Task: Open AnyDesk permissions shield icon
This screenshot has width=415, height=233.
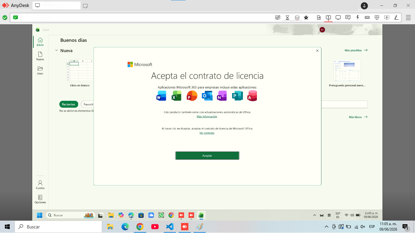Action: (377, 18)
